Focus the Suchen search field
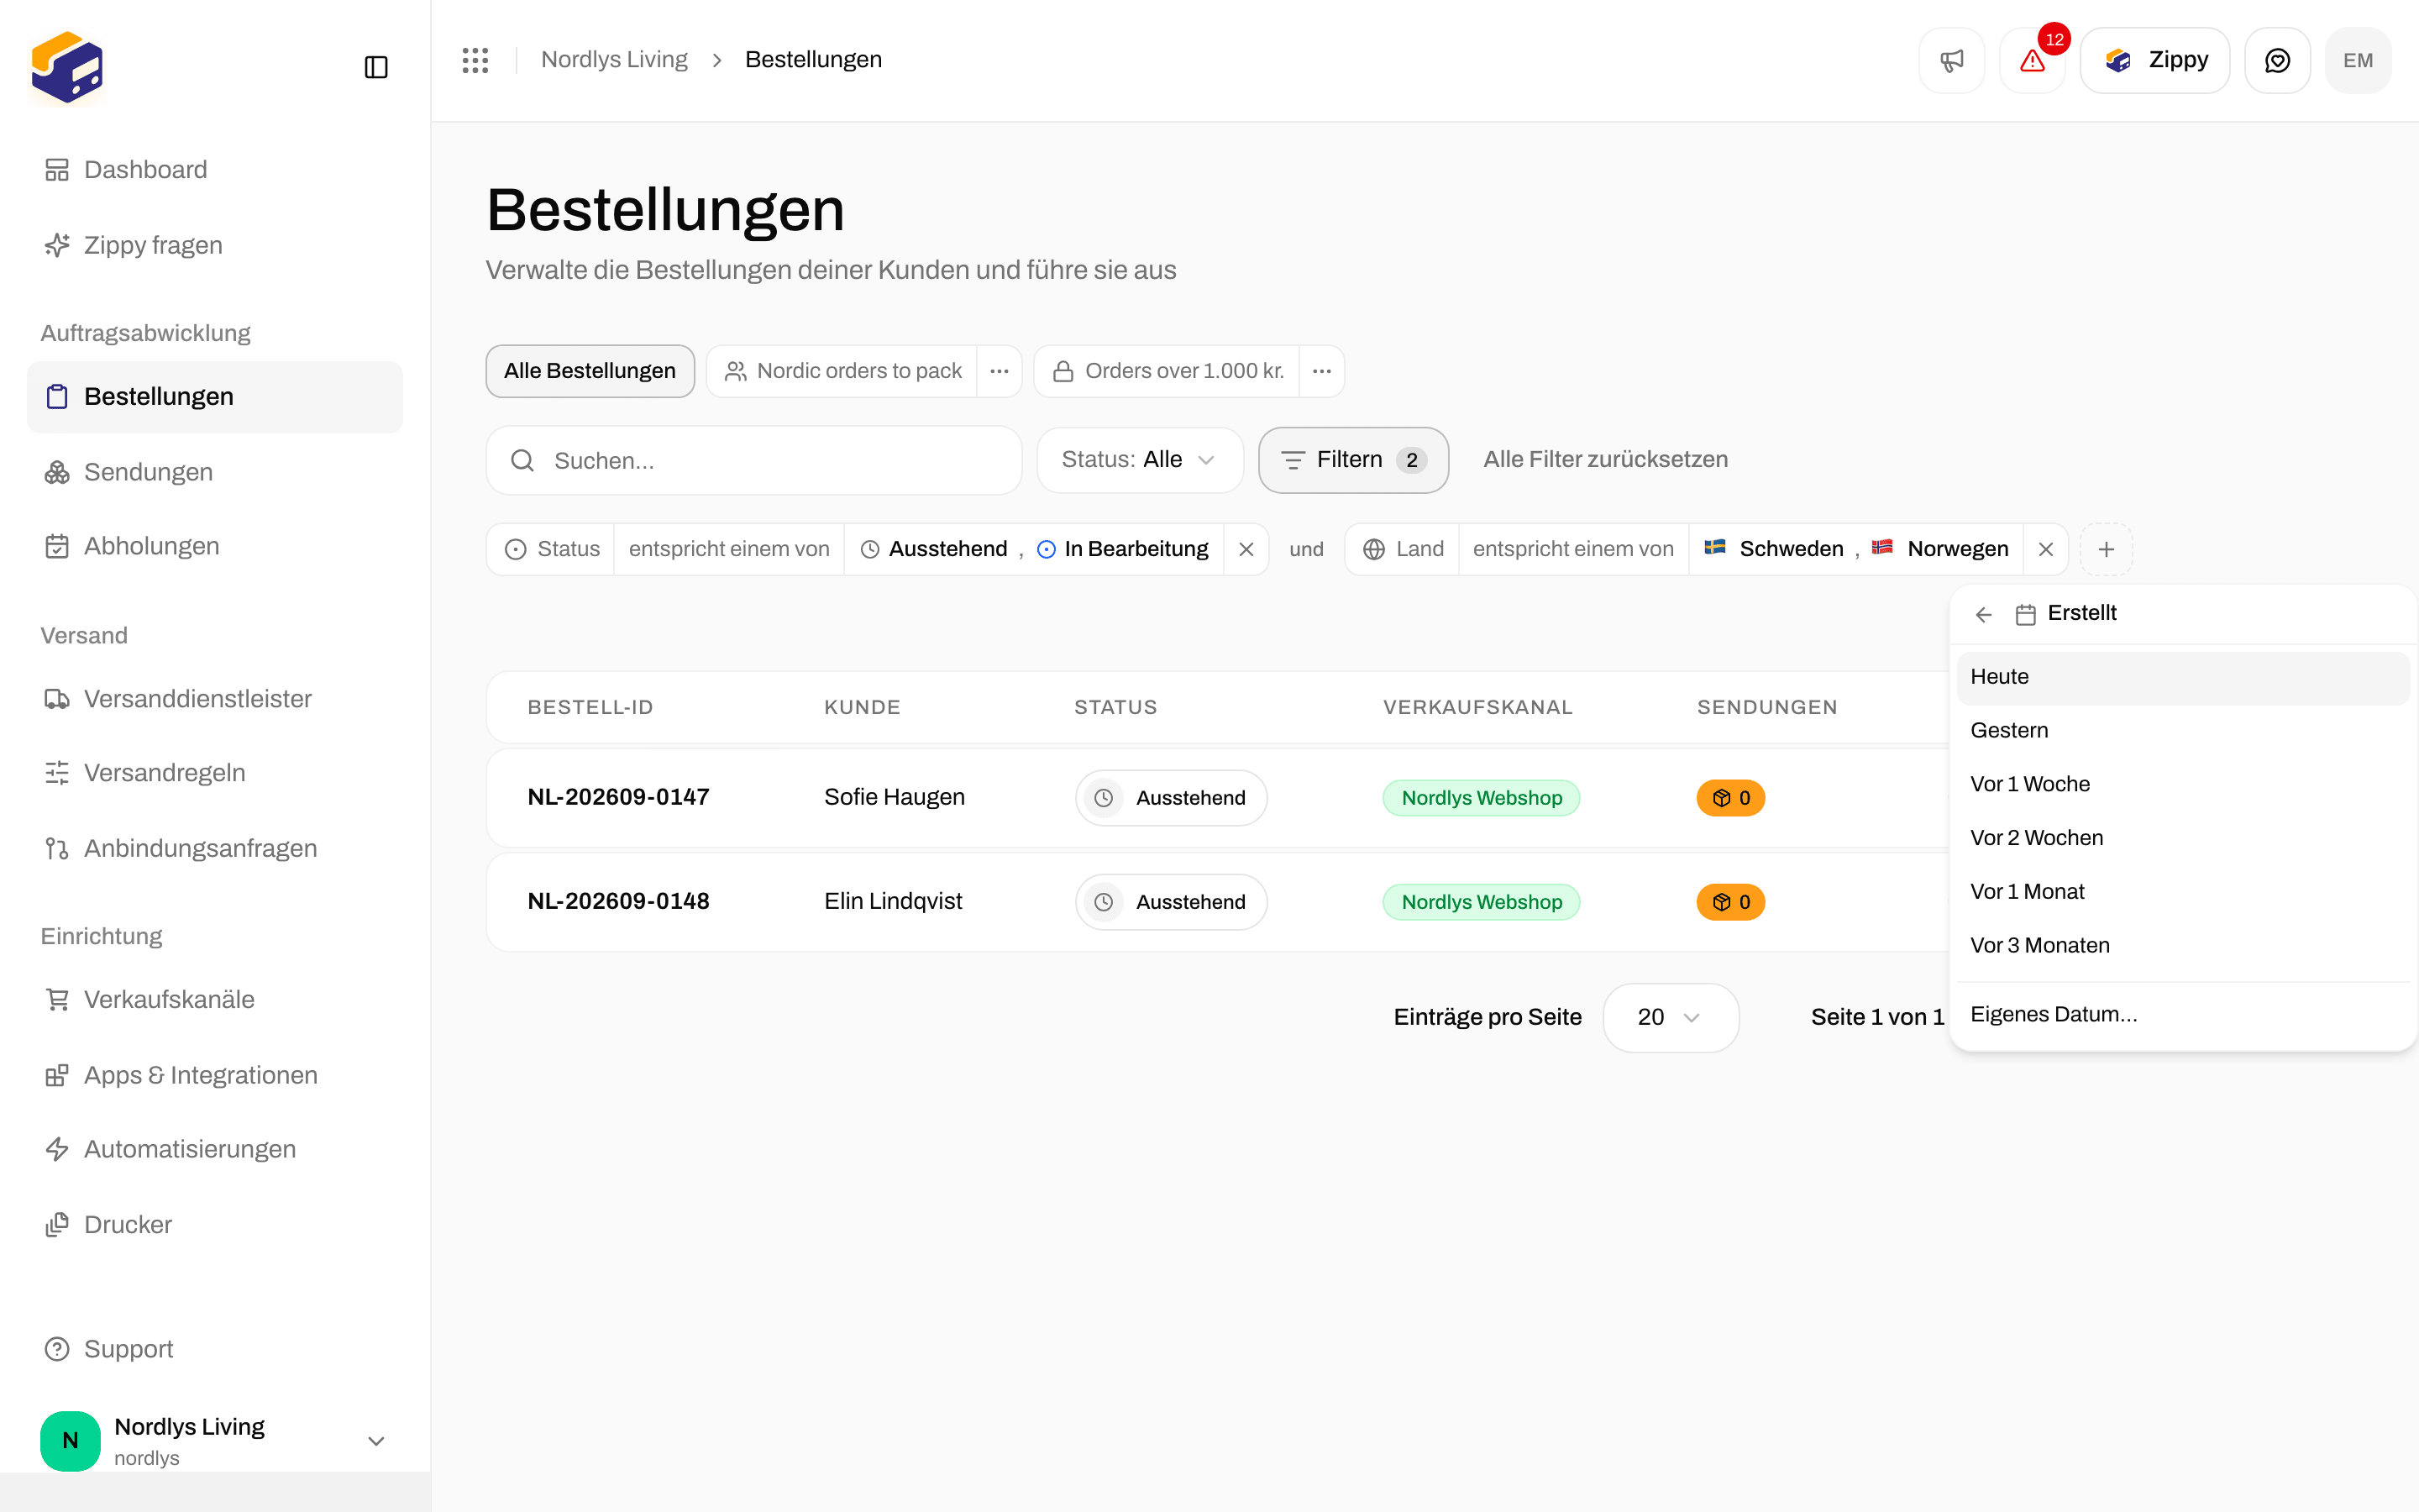 (x=753, y=460)
